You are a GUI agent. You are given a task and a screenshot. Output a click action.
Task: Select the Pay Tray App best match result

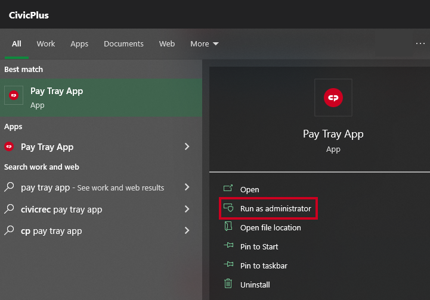[101, 98]
